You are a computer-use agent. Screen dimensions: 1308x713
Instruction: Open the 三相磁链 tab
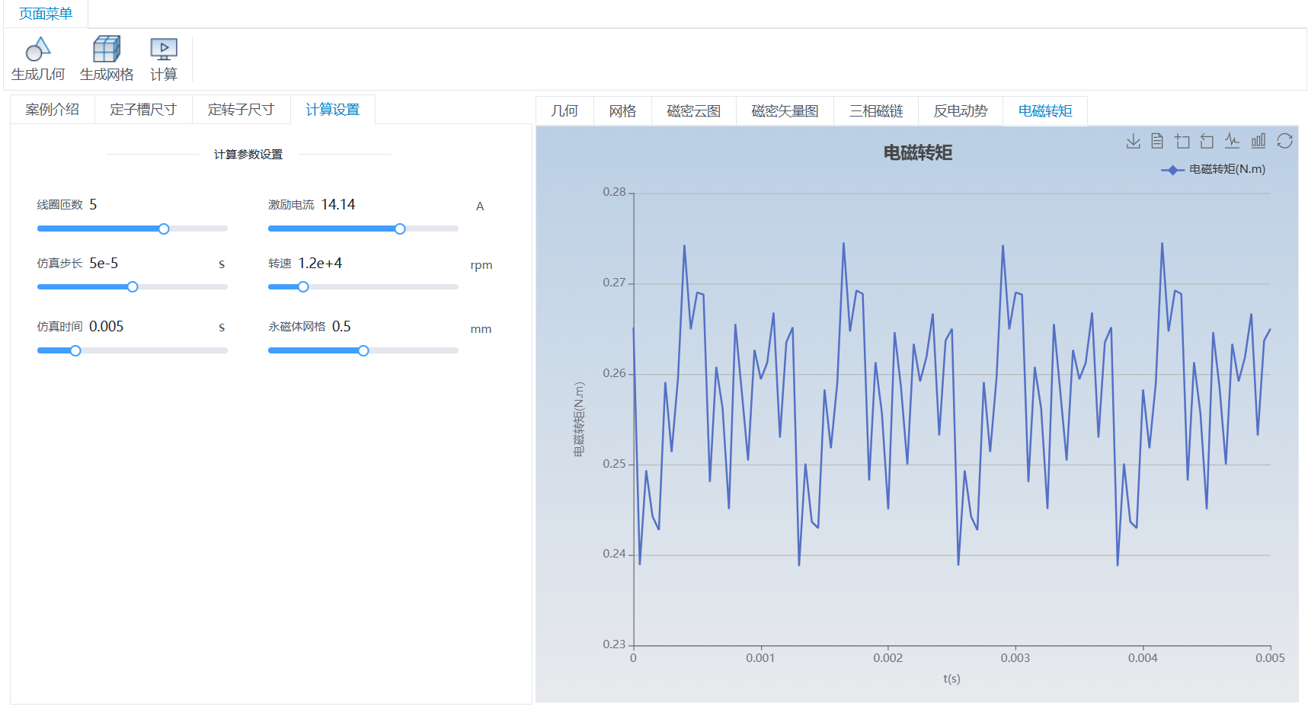(876, 111)
